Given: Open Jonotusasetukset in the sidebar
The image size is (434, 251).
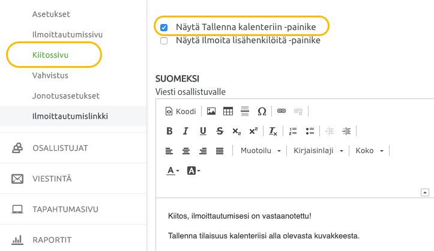Looking at the screenshot, I should (x=66, y=95).
